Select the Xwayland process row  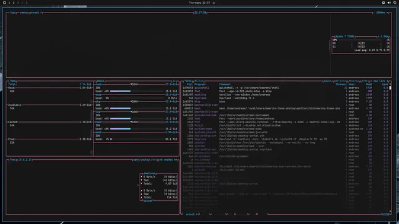click(285, 139)
